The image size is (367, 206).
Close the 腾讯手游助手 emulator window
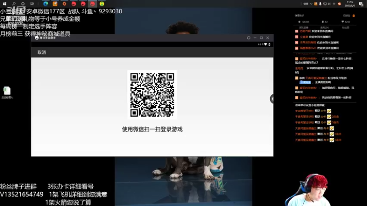(x=267, y=38)
